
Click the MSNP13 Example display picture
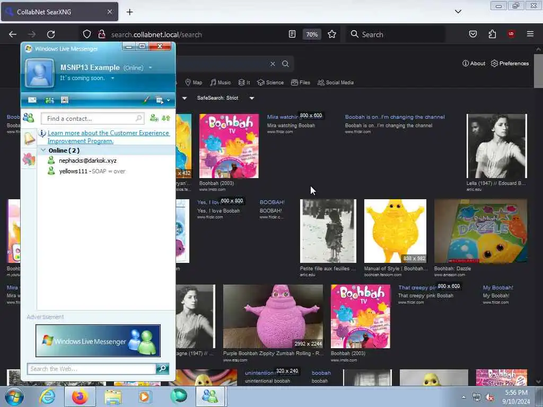pyautogui.click(x=39, y=73)
